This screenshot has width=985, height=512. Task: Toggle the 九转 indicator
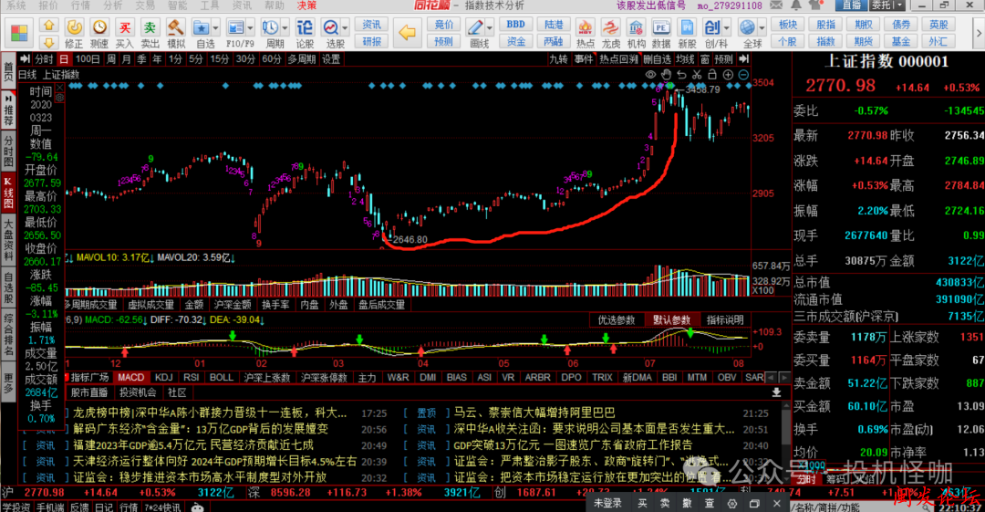[x=558, y=59]
